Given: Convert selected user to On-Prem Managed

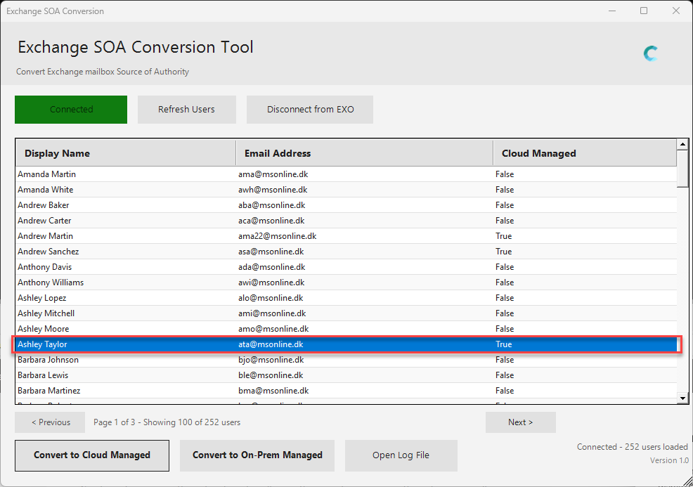Looking at the screenshot, I should (257, 455).
